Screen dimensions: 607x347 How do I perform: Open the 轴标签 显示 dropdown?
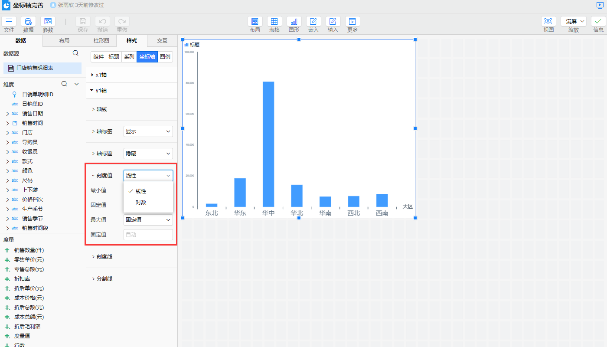click(148, 131)
